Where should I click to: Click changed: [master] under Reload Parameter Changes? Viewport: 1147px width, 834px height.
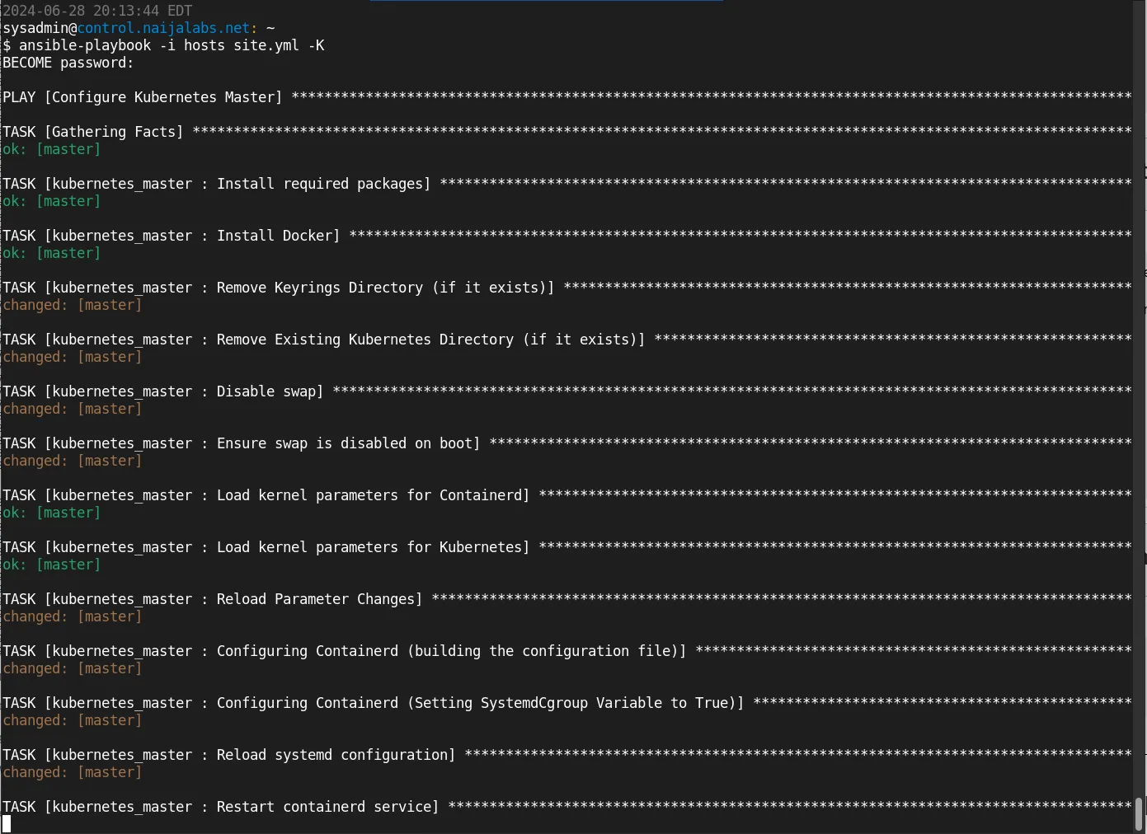point(73,616)
